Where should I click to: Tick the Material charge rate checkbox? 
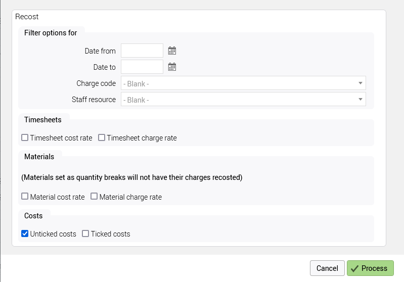pyautogui.click(x=94, y=197)
